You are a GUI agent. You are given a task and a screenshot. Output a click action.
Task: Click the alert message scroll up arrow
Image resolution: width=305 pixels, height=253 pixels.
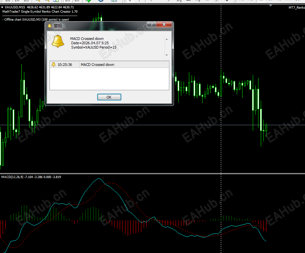(x=167, y=39)
